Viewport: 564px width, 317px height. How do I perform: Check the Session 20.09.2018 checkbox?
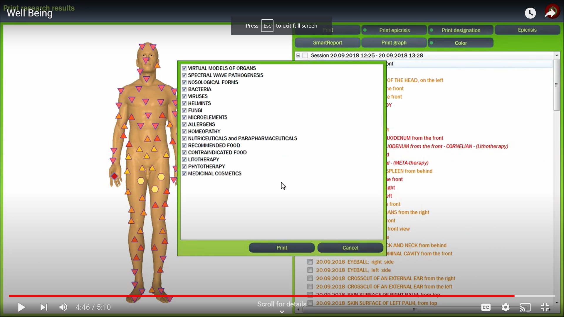305,55
